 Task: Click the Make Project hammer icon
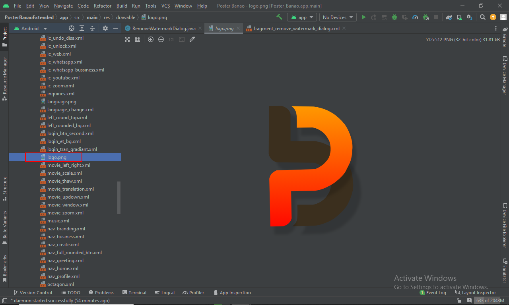coord(279,17)
